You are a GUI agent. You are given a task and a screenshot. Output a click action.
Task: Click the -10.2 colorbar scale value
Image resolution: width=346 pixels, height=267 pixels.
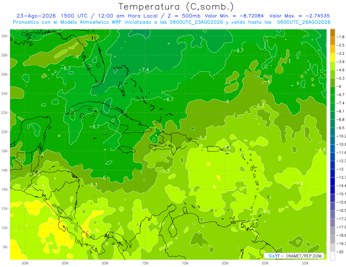341,136
